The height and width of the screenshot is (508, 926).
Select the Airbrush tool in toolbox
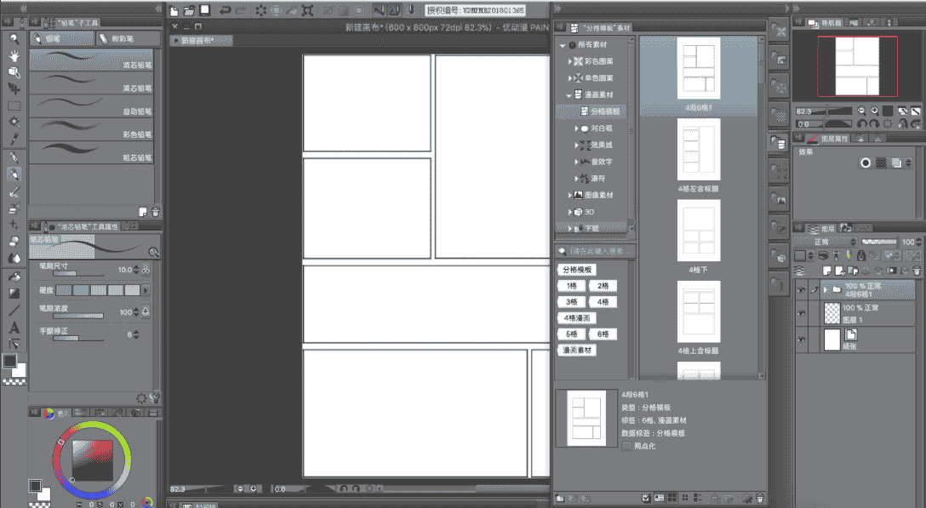(x=14, y=208)
